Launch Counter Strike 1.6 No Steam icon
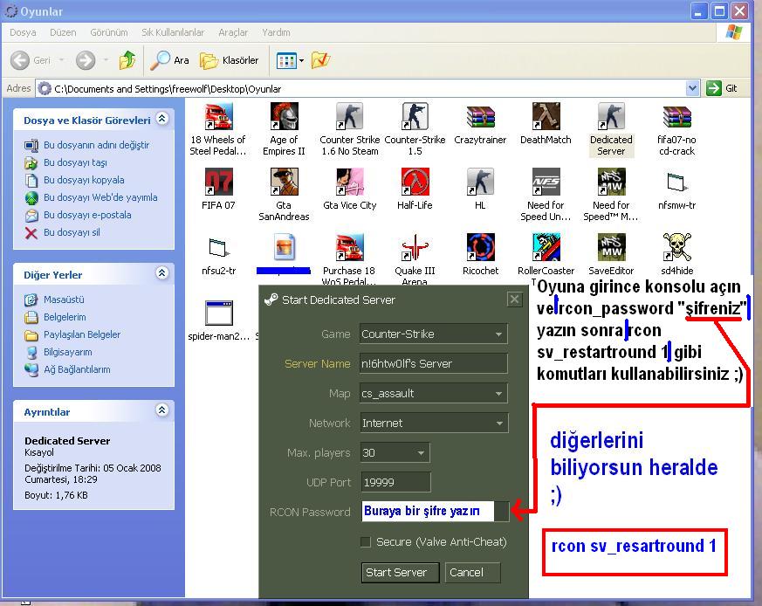Image resolution: width=762 pixels, height=606 pixels. [349, 129]
